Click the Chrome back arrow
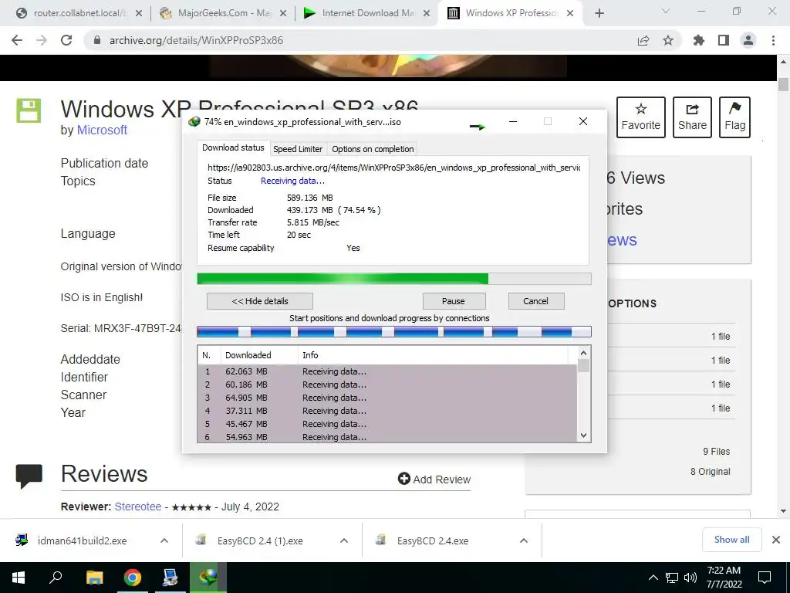 coord(17,40)
